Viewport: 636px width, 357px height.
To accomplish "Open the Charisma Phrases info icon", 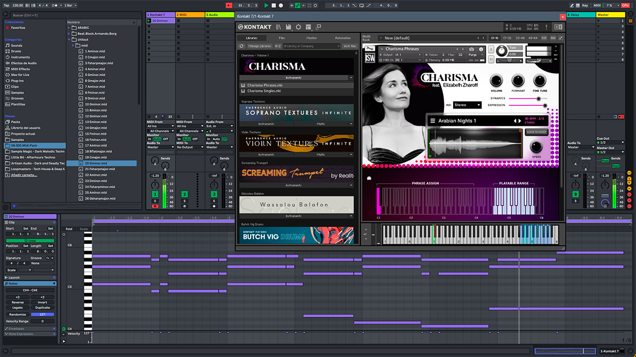I will pyautogui.click(x=480, y=49).
